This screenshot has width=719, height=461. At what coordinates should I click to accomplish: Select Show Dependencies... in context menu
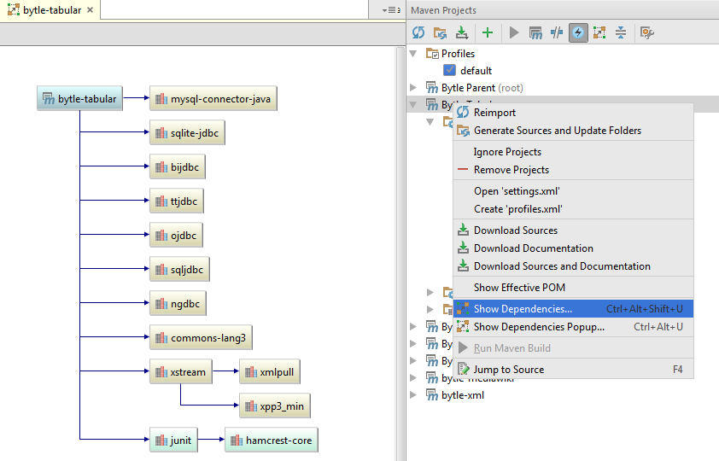pos(523,309)
